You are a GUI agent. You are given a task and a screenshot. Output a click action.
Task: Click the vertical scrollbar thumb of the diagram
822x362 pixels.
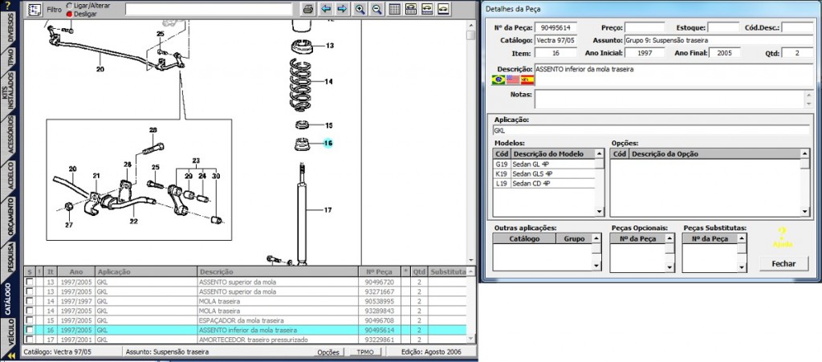(470, 35)
